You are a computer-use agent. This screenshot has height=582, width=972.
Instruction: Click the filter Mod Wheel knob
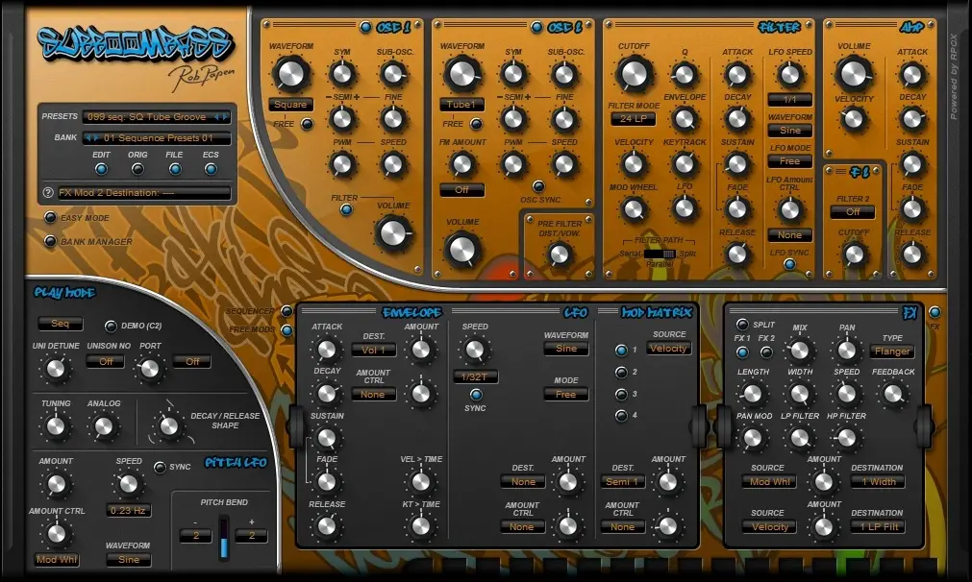(633, 209)
